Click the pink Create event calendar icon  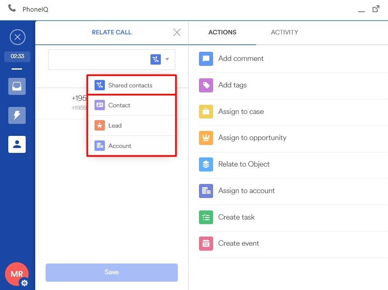pyautogui.click(x=206, y=244)
